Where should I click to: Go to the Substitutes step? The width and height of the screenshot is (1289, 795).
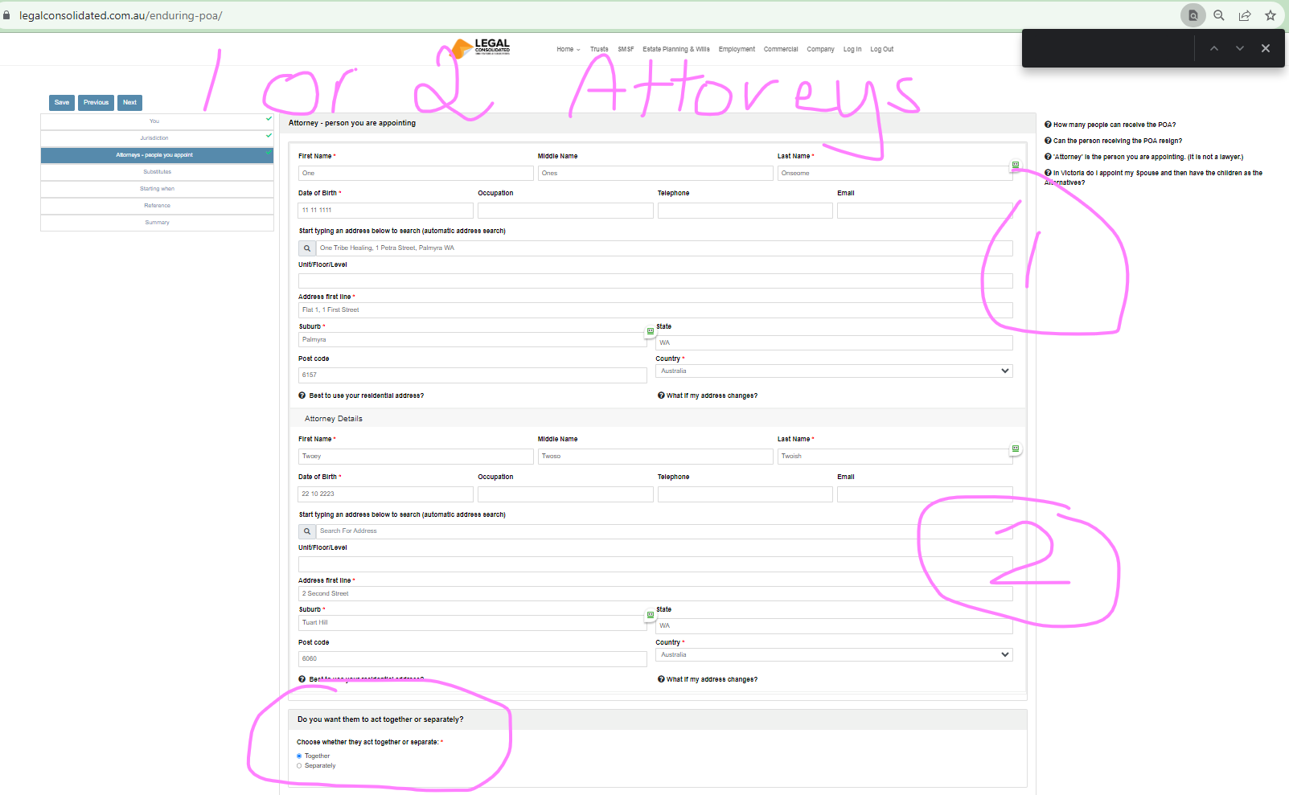pyautogui.click(x=157, y=172)
